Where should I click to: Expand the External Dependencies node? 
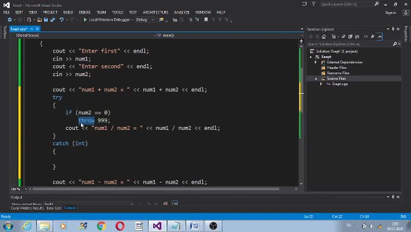coord(316,62)
